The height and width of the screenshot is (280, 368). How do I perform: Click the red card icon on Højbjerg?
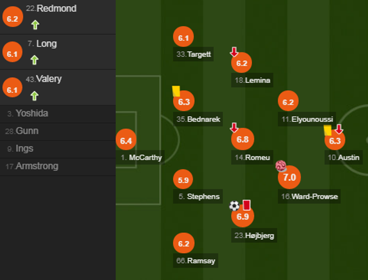[x=246, y=205]
